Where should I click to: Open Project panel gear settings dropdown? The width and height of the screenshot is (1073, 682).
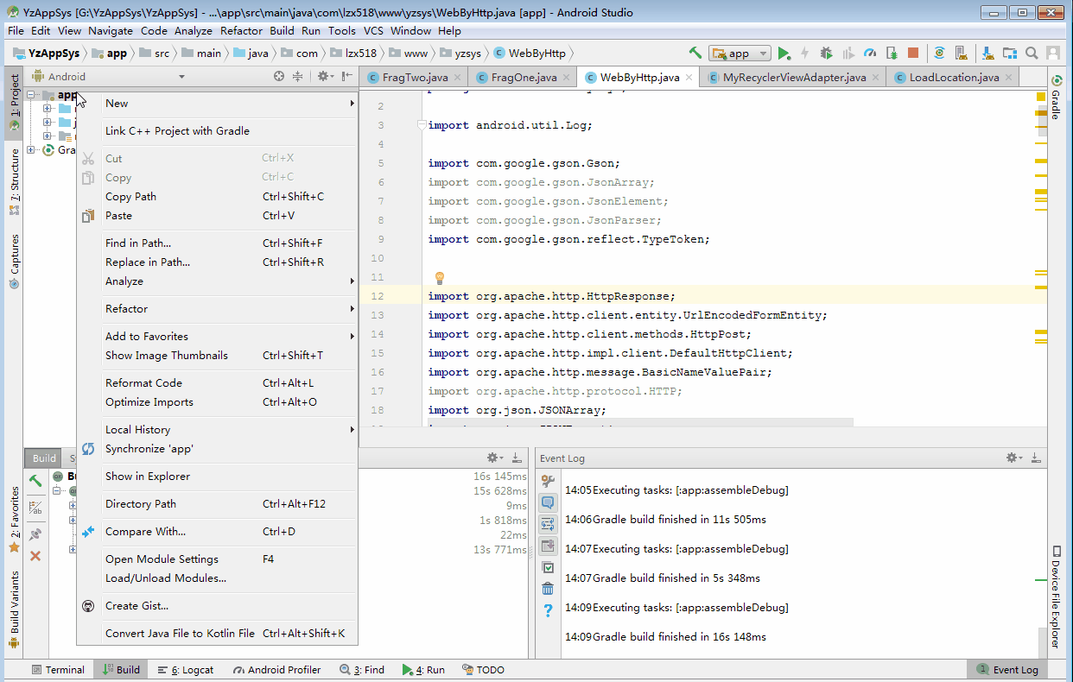tap(325, 76)
